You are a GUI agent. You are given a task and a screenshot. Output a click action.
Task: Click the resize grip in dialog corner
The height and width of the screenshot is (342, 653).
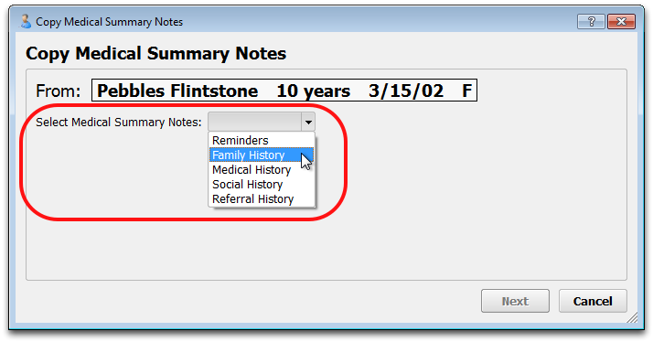click(x=632, y=318)
